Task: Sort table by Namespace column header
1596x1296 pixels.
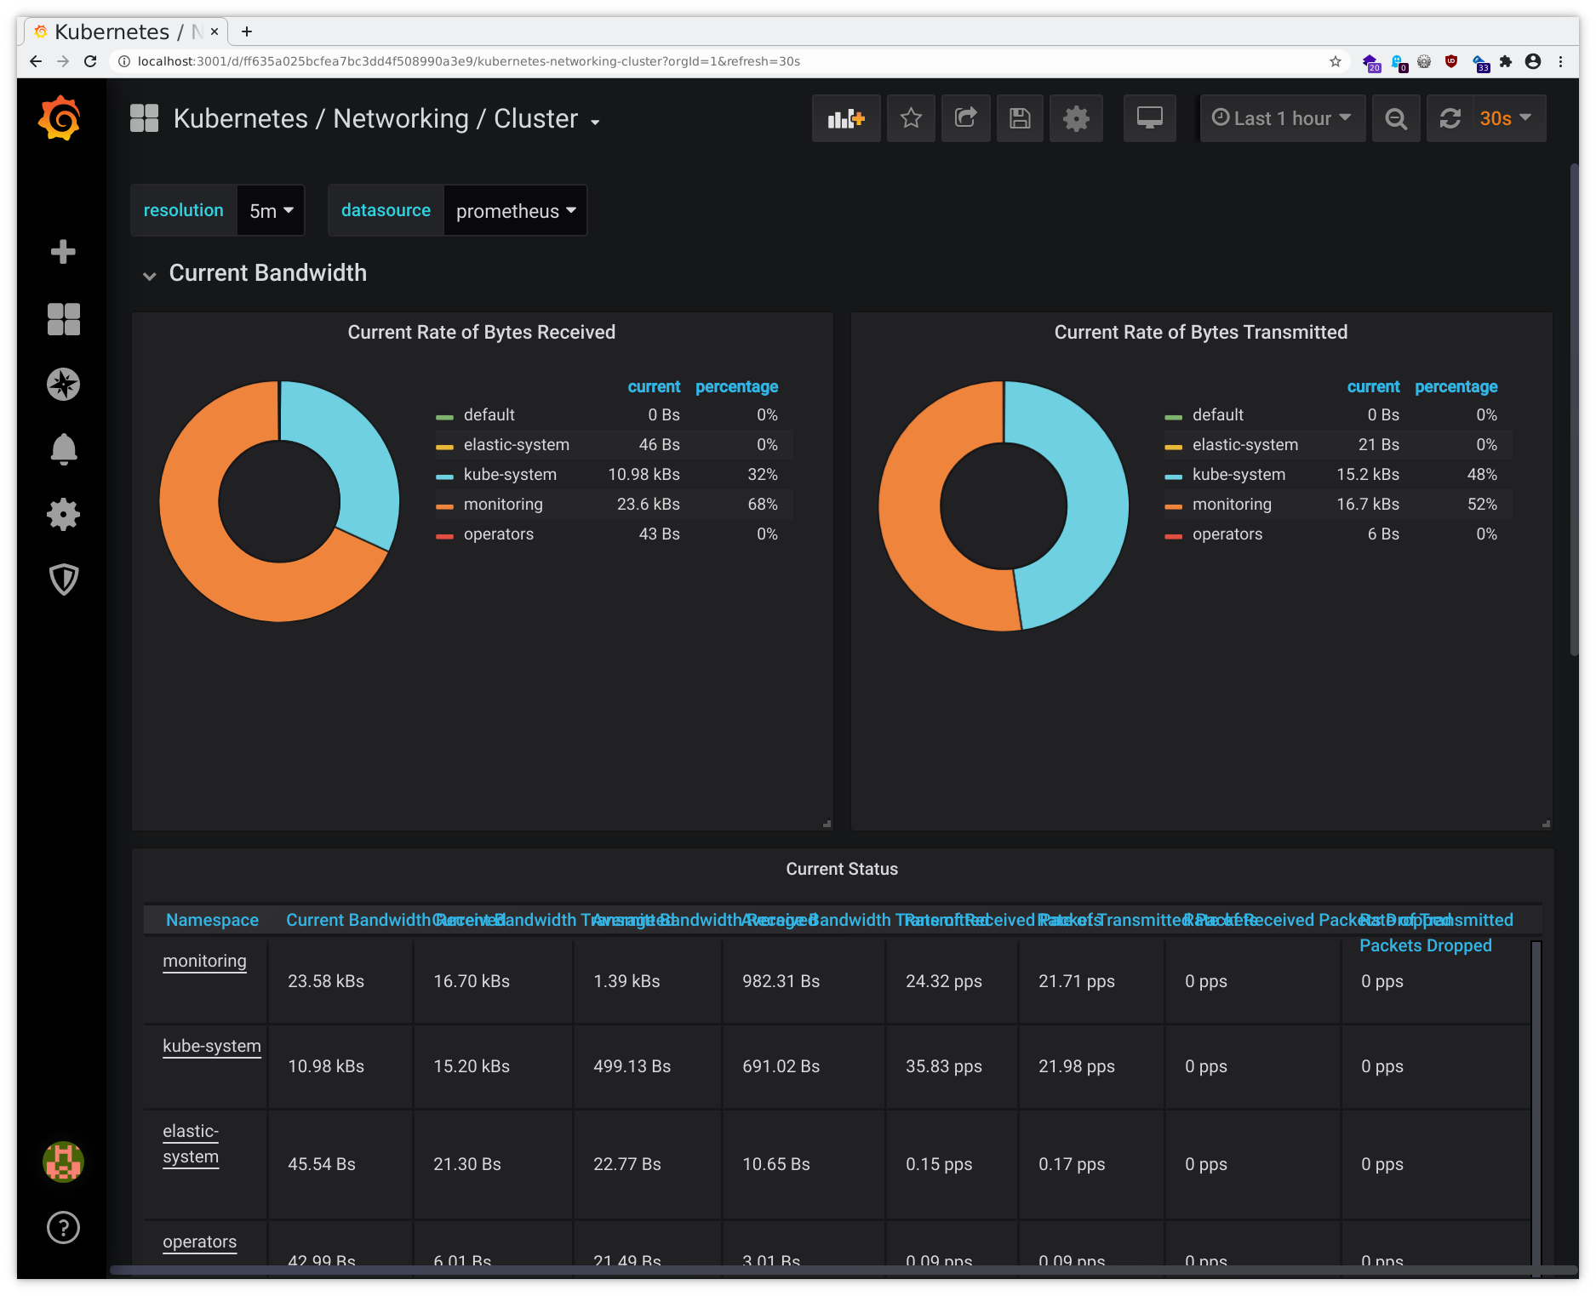Action: click(x=212, y=920)
